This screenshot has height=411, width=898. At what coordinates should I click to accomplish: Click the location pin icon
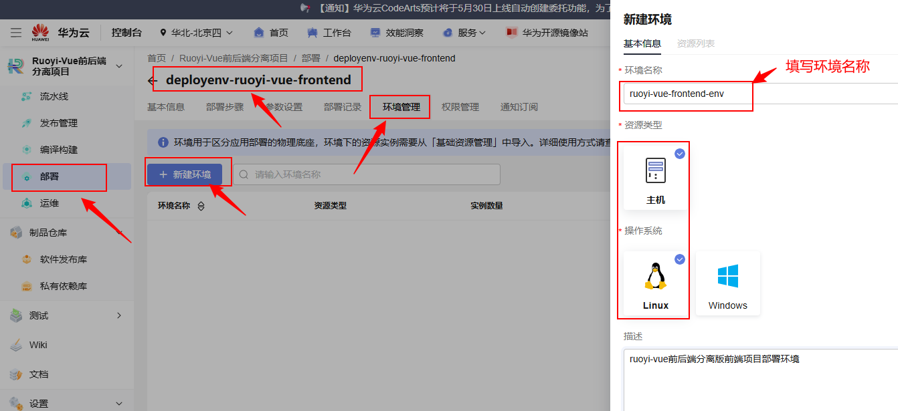[163, 32]
